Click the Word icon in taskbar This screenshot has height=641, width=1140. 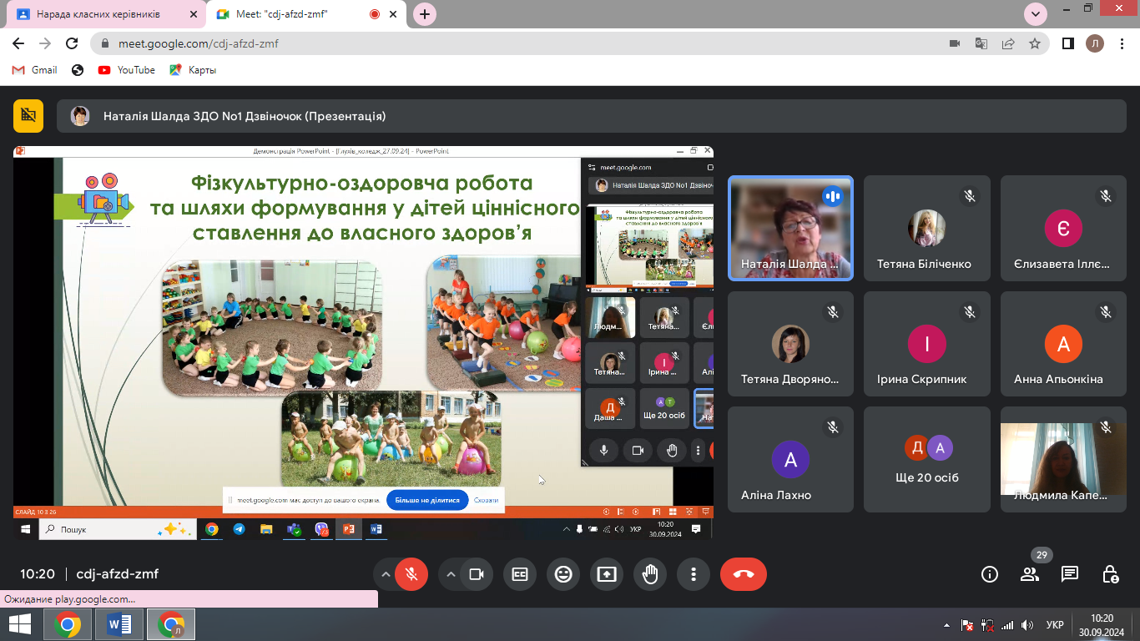click(119, 624)
